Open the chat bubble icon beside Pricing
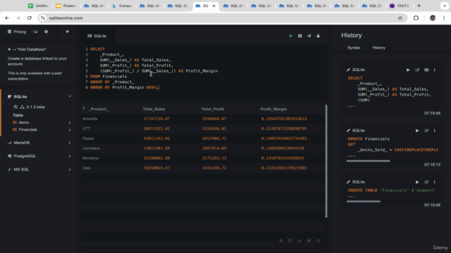 35,32
